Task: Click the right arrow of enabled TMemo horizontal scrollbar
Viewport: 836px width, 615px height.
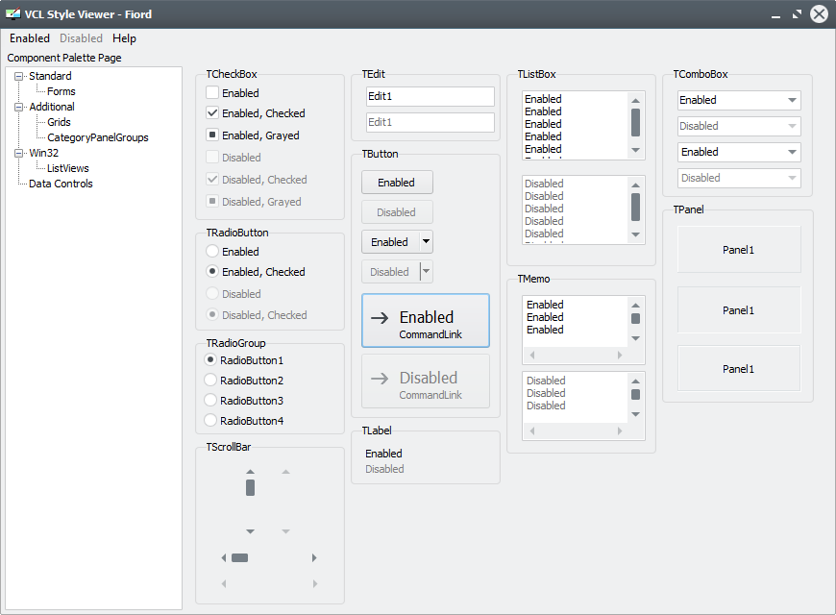Action: coord(620,355)
